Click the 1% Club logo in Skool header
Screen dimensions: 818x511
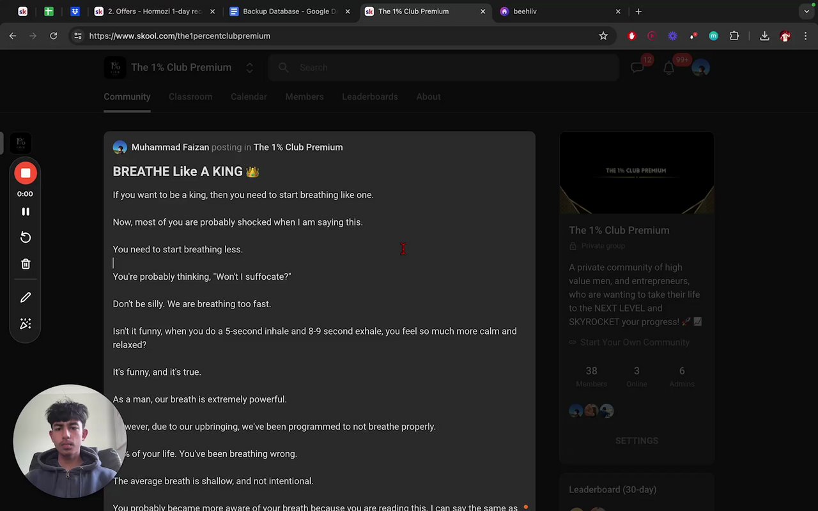(x=115, y=67)
